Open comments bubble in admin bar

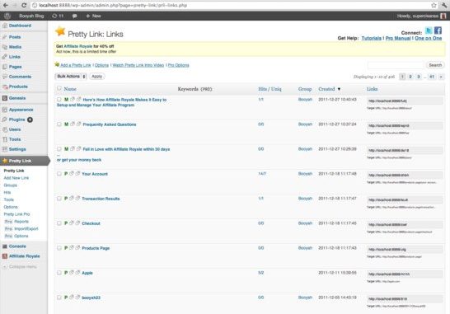[75, 16]
